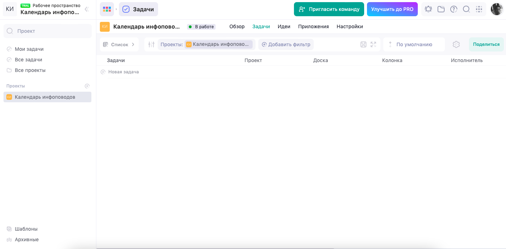
Task: Click the Проект search field in sidebar
Action: [48, 31]
